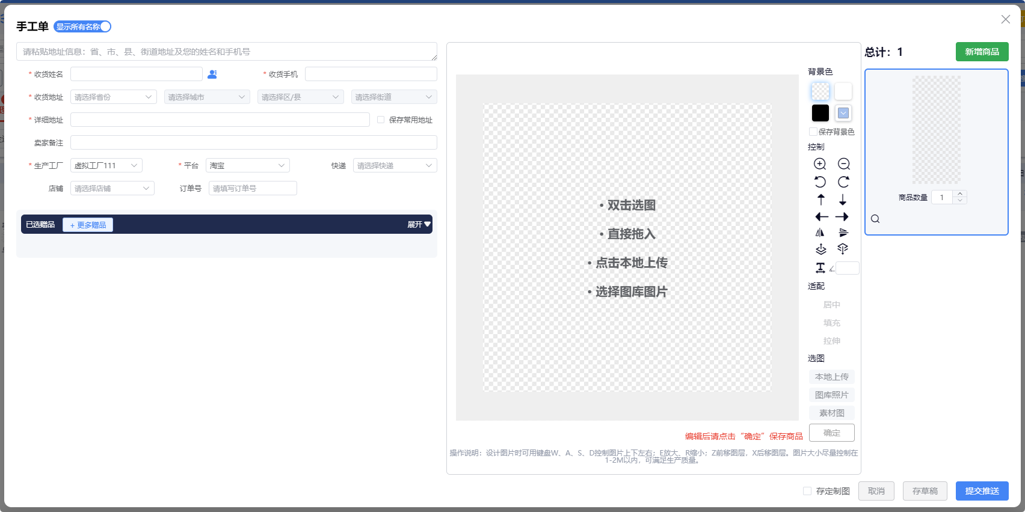
Task: Click 卖家备注 input field
Action: click(254, 142)
